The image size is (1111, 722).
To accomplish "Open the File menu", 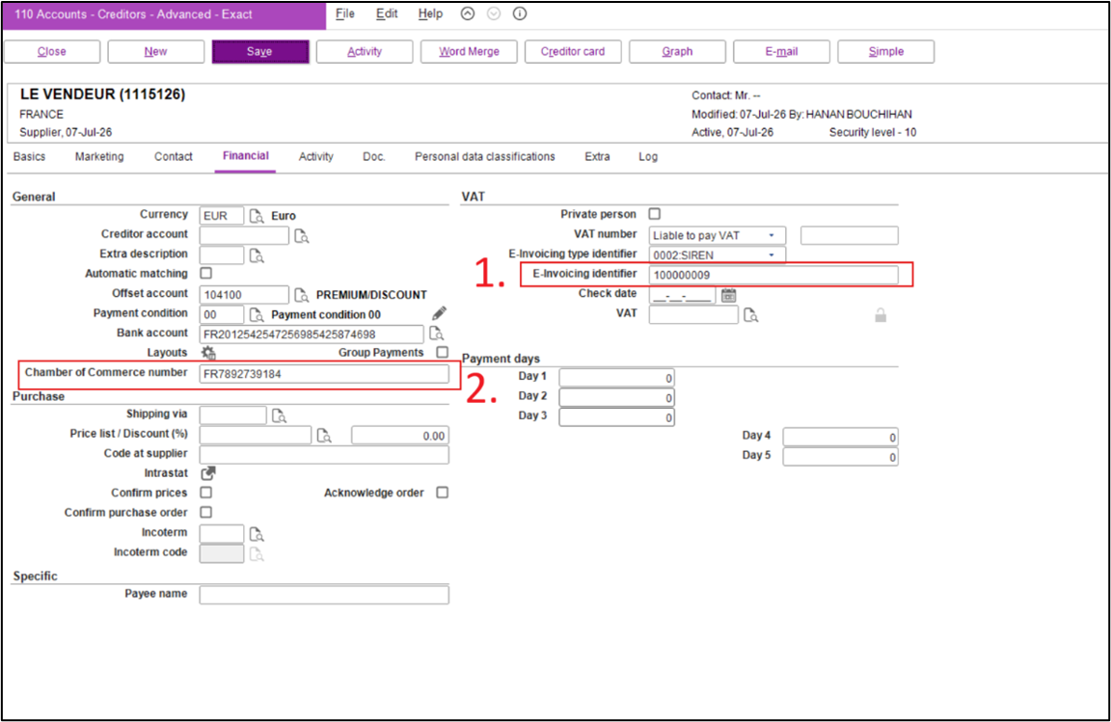I will click(x=345, y=13).
